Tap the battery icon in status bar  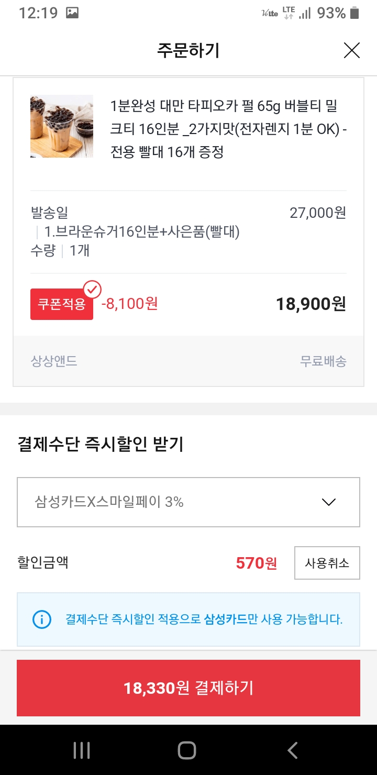(x=354, y=14)
